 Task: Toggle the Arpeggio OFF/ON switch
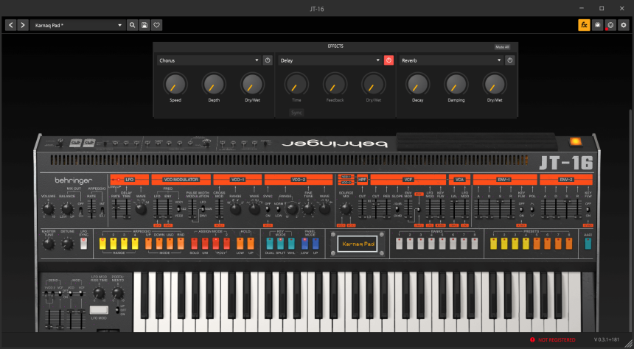[x=81, y=210]
